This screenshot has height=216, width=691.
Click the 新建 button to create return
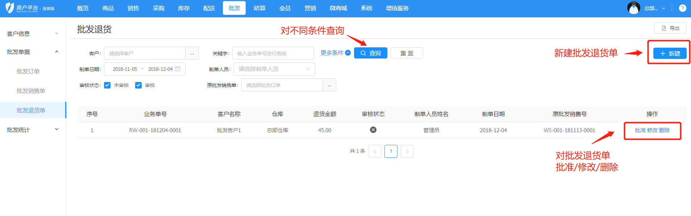pos(670,53)
